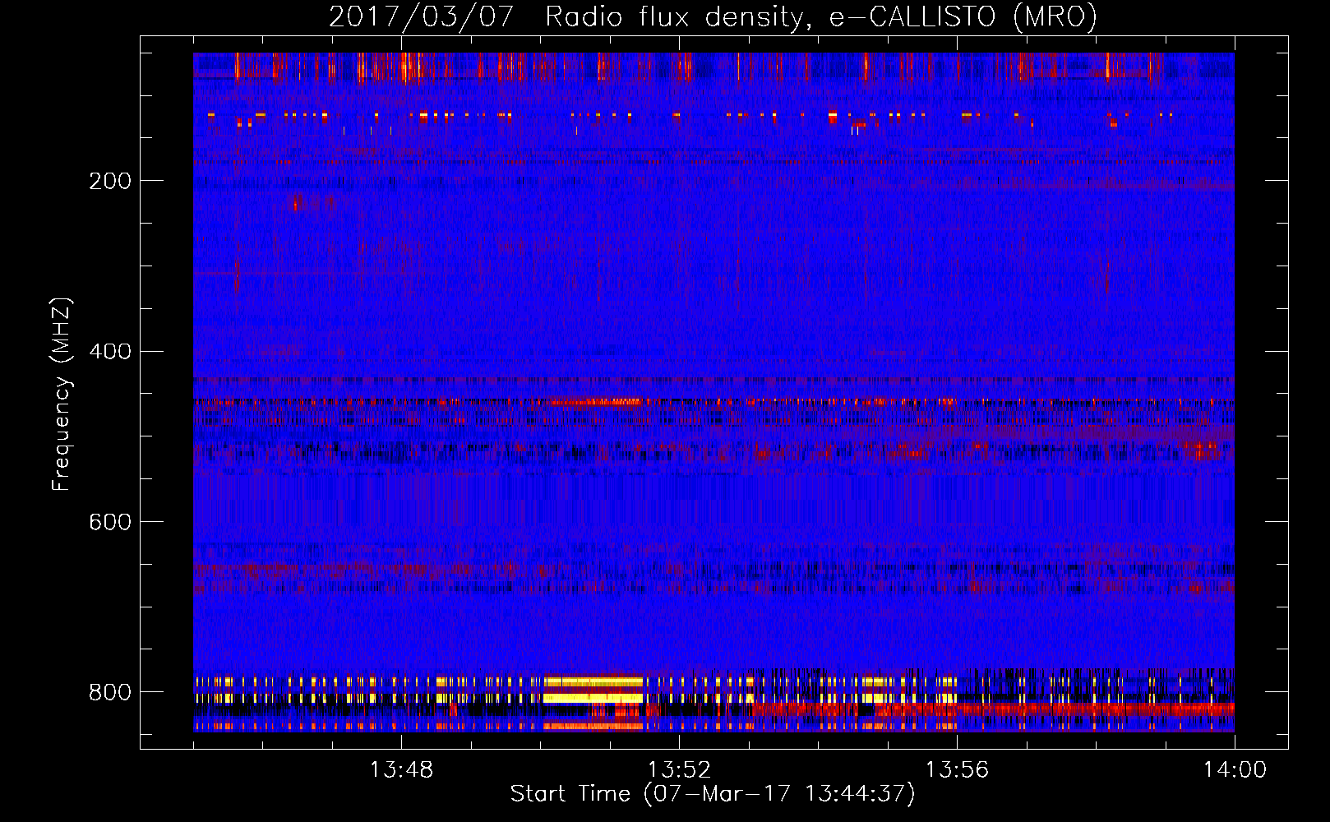Click the 13:52 time tick label
Screen dimensions: 1330x822
click(679, 770)
